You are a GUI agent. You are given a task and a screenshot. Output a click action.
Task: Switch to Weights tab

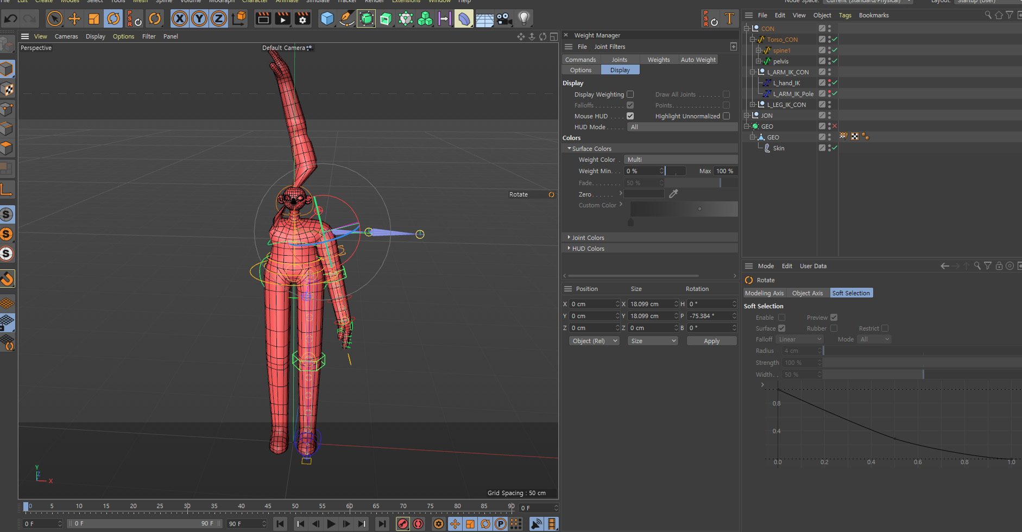[x=659, y=60]
